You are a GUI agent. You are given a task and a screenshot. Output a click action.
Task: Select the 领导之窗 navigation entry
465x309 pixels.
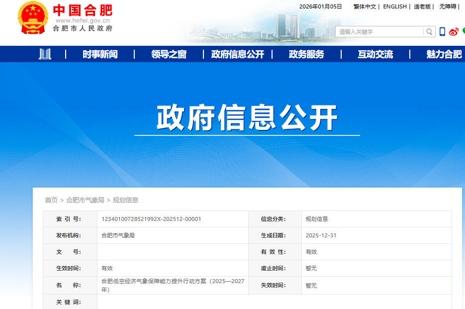(169, 54)
